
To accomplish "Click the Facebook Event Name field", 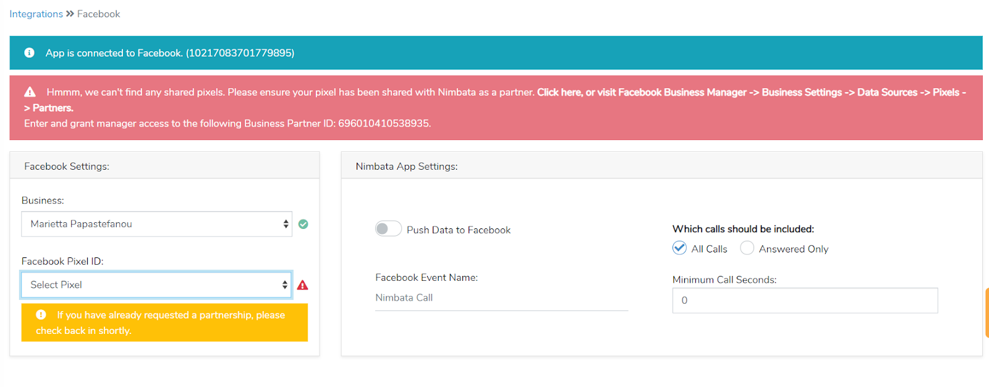I will [501, 298].
